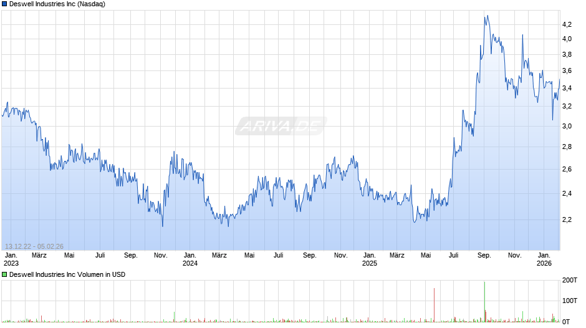Click the date range text '13.12.22 - 05.02.26'
Viewport: 586px width, 328px height.
pos(34,246)
